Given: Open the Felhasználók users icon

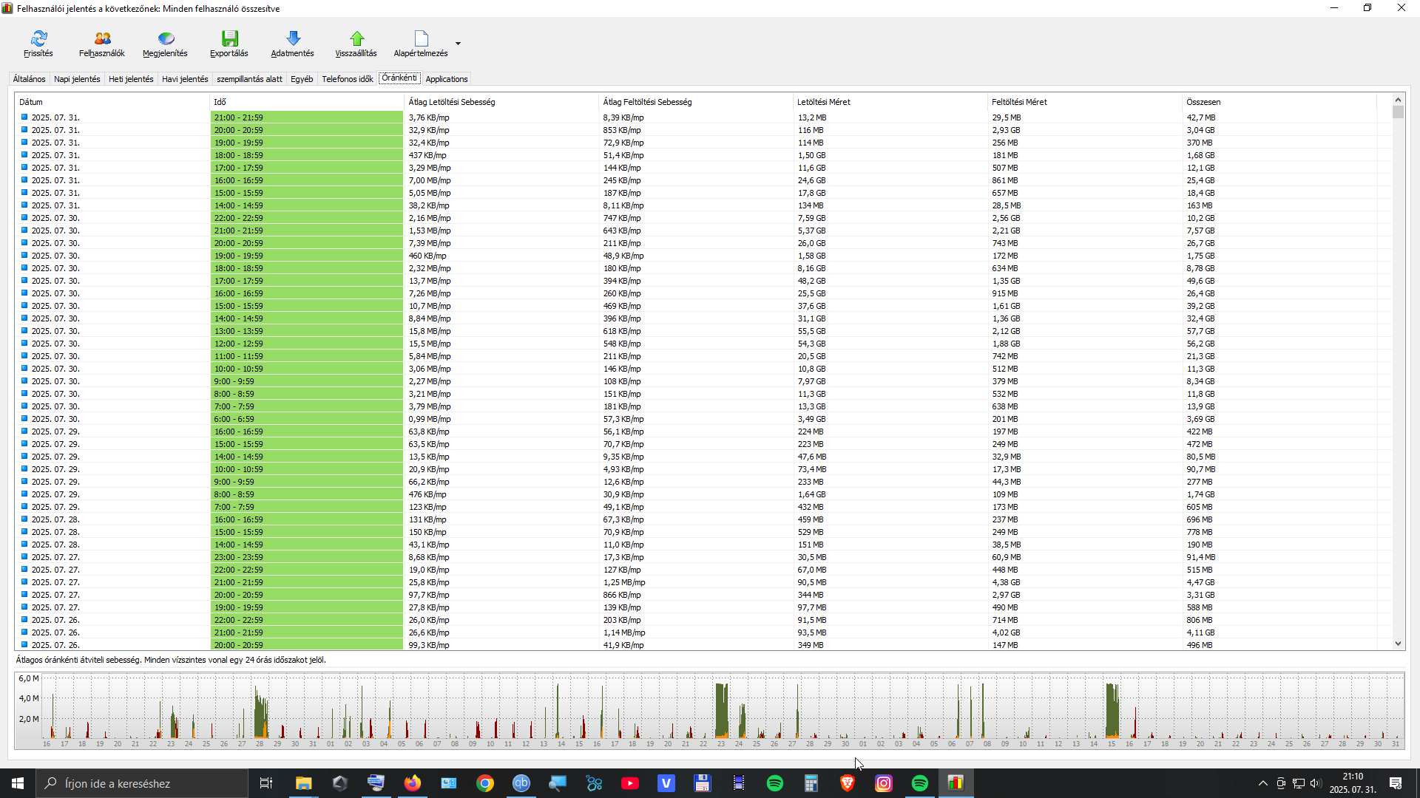Looking at the screenshot, I should 102,38.
